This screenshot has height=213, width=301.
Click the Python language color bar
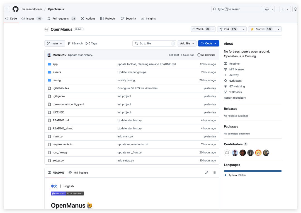(253, 171)
